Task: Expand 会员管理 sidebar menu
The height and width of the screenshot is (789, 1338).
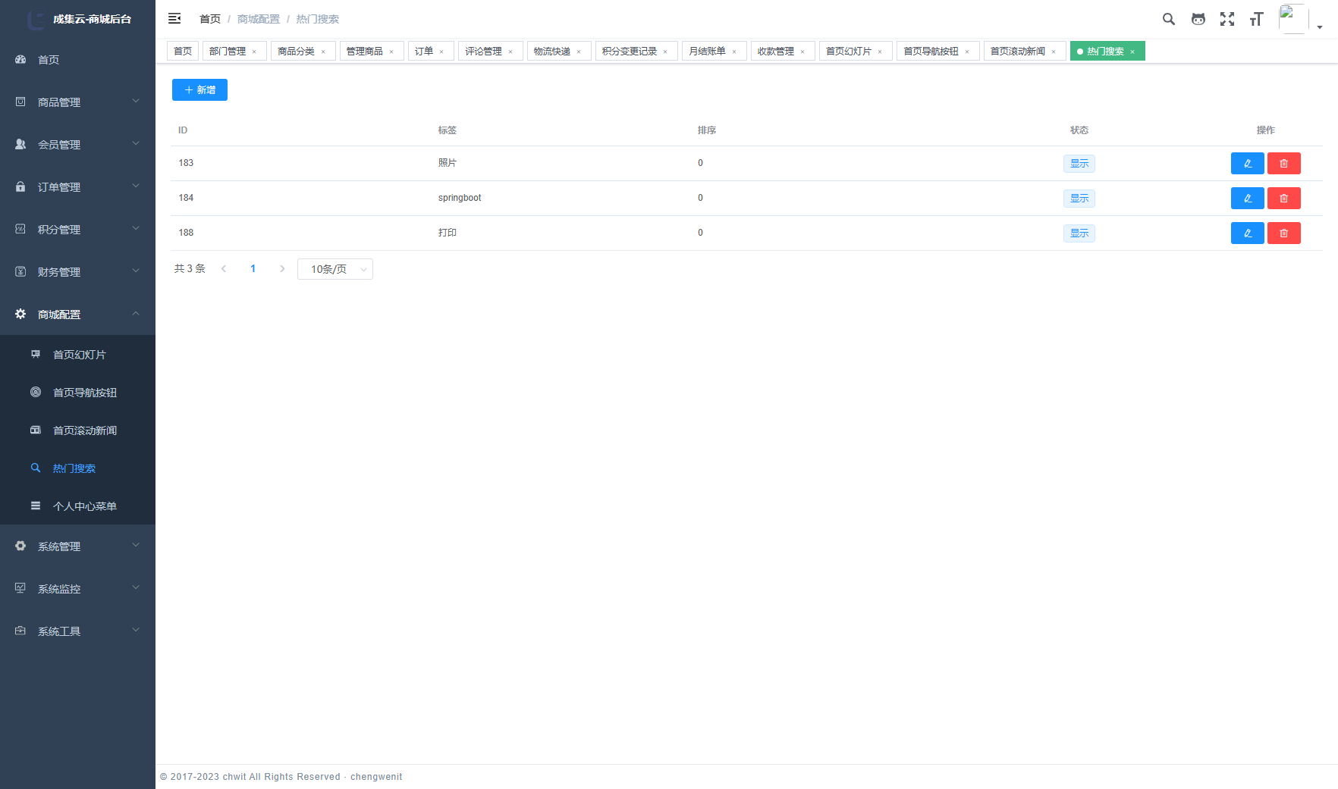Action: pos(77,144)
